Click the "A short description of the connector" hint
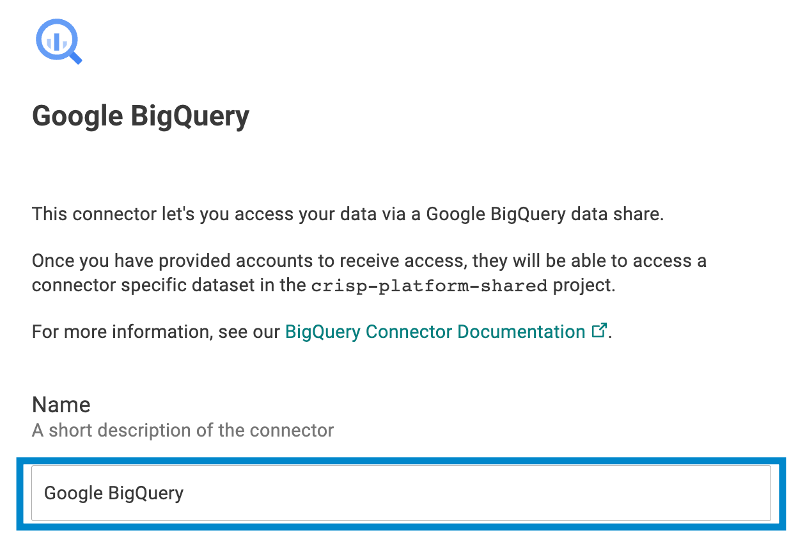 [183, 430]
